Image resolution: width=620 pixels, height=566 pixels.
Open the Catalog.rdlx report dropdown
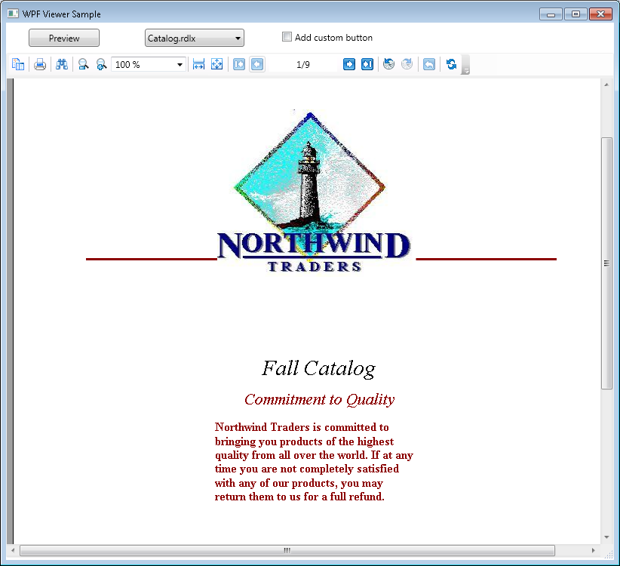click(194, 37)
